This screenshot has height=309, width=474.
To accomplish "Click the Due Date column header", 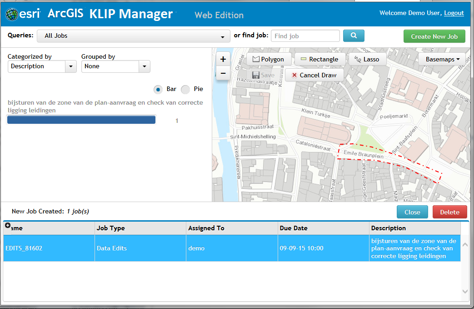I will 324,228.
